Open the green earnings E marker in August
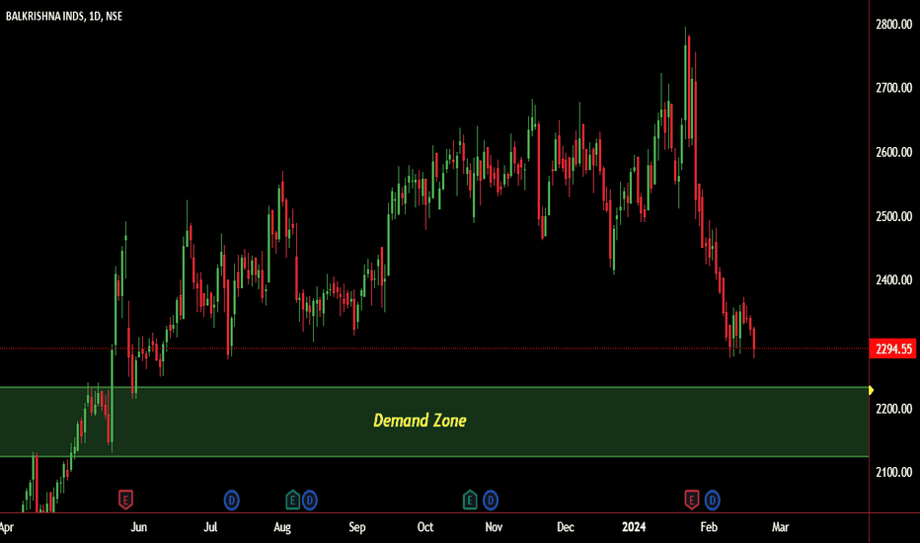 [293, 500]
